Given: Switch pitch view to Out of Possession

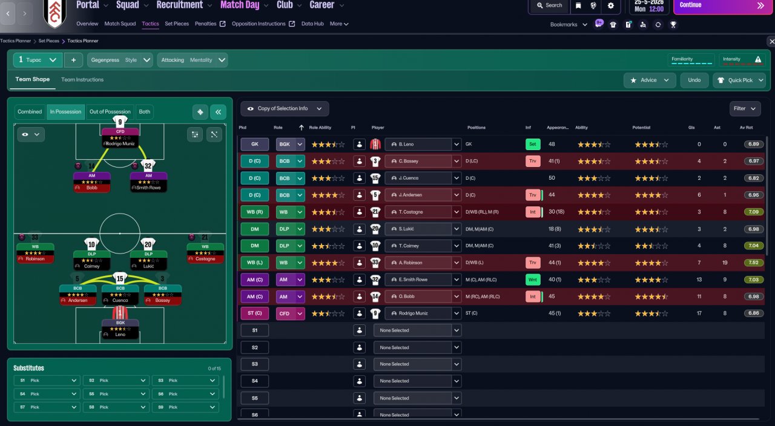Looking at the screenshot, I should [110, 112].
